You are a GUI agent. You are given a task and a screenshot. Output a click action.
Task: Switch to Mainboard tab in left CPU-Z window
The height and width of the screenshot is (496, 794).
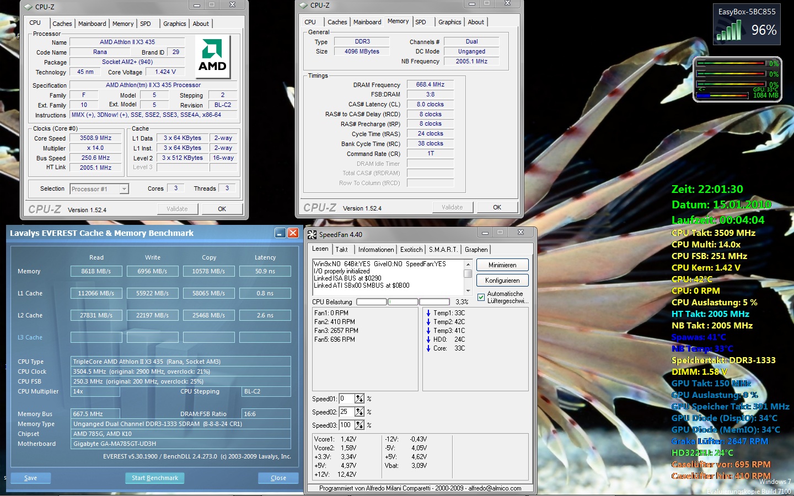click(92, 24)
